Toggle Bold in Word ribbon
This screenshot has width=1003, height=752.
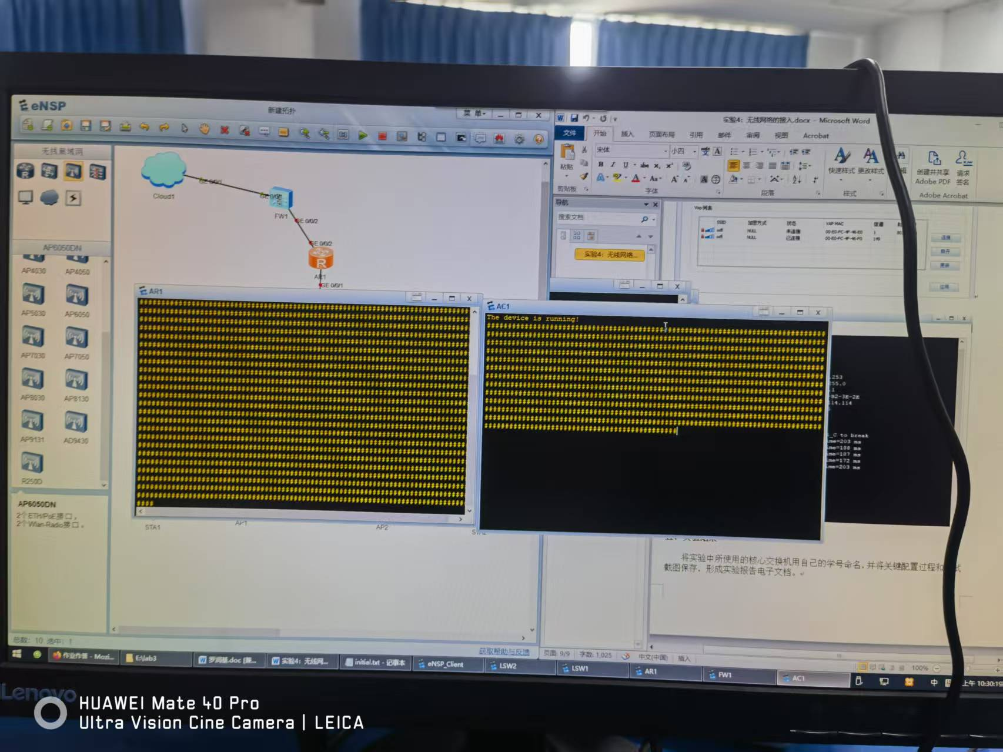point(600,165)
